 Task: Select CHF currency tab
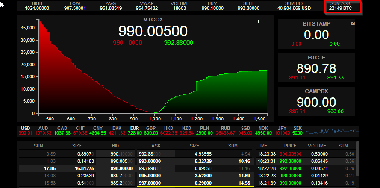click(x=80, y=131)
